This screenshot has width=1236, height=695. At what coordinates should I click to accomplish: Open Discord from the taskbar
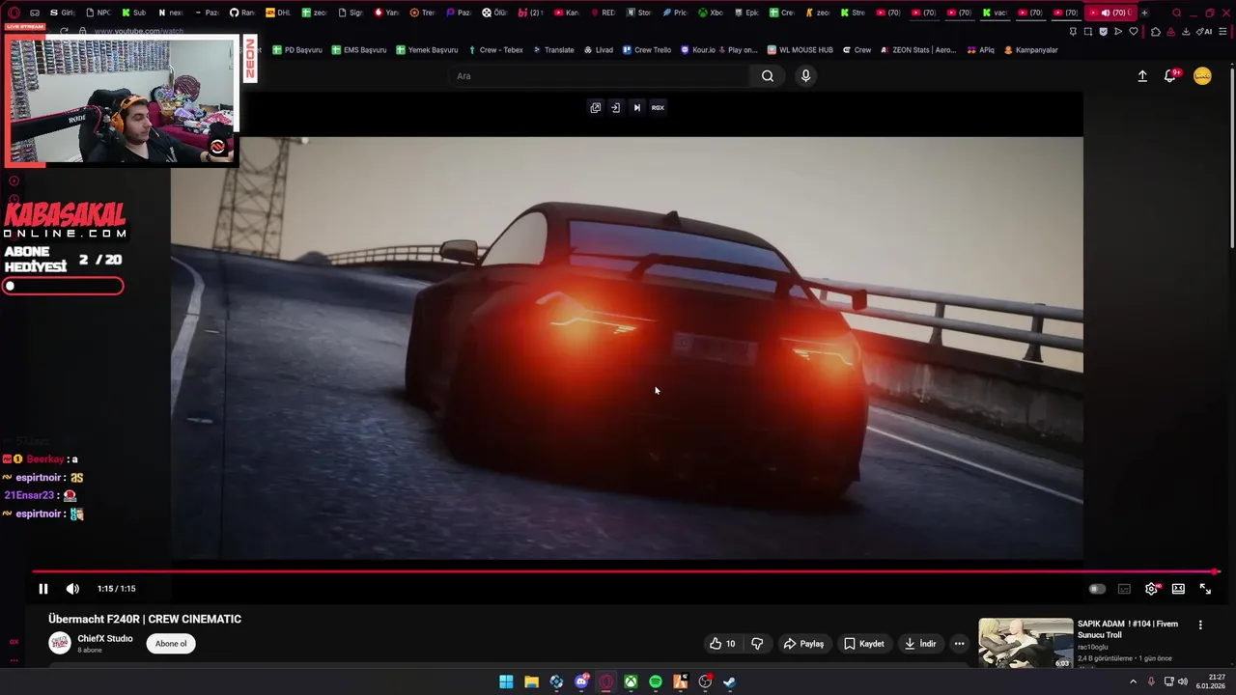click(x=581, y=681)
